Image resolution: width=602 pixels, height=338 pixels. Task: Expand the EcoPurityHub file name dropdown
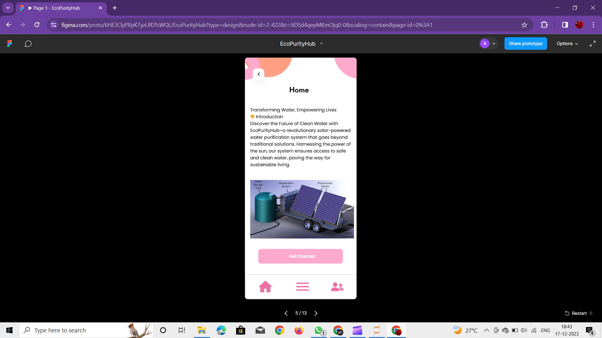click(321, 44)
